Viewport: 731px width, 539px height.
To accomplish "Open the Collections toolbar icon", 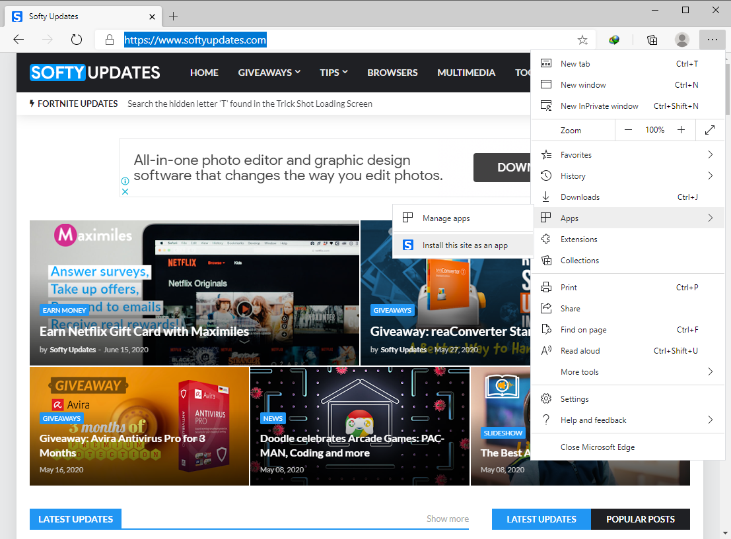I will click(652, 40).
